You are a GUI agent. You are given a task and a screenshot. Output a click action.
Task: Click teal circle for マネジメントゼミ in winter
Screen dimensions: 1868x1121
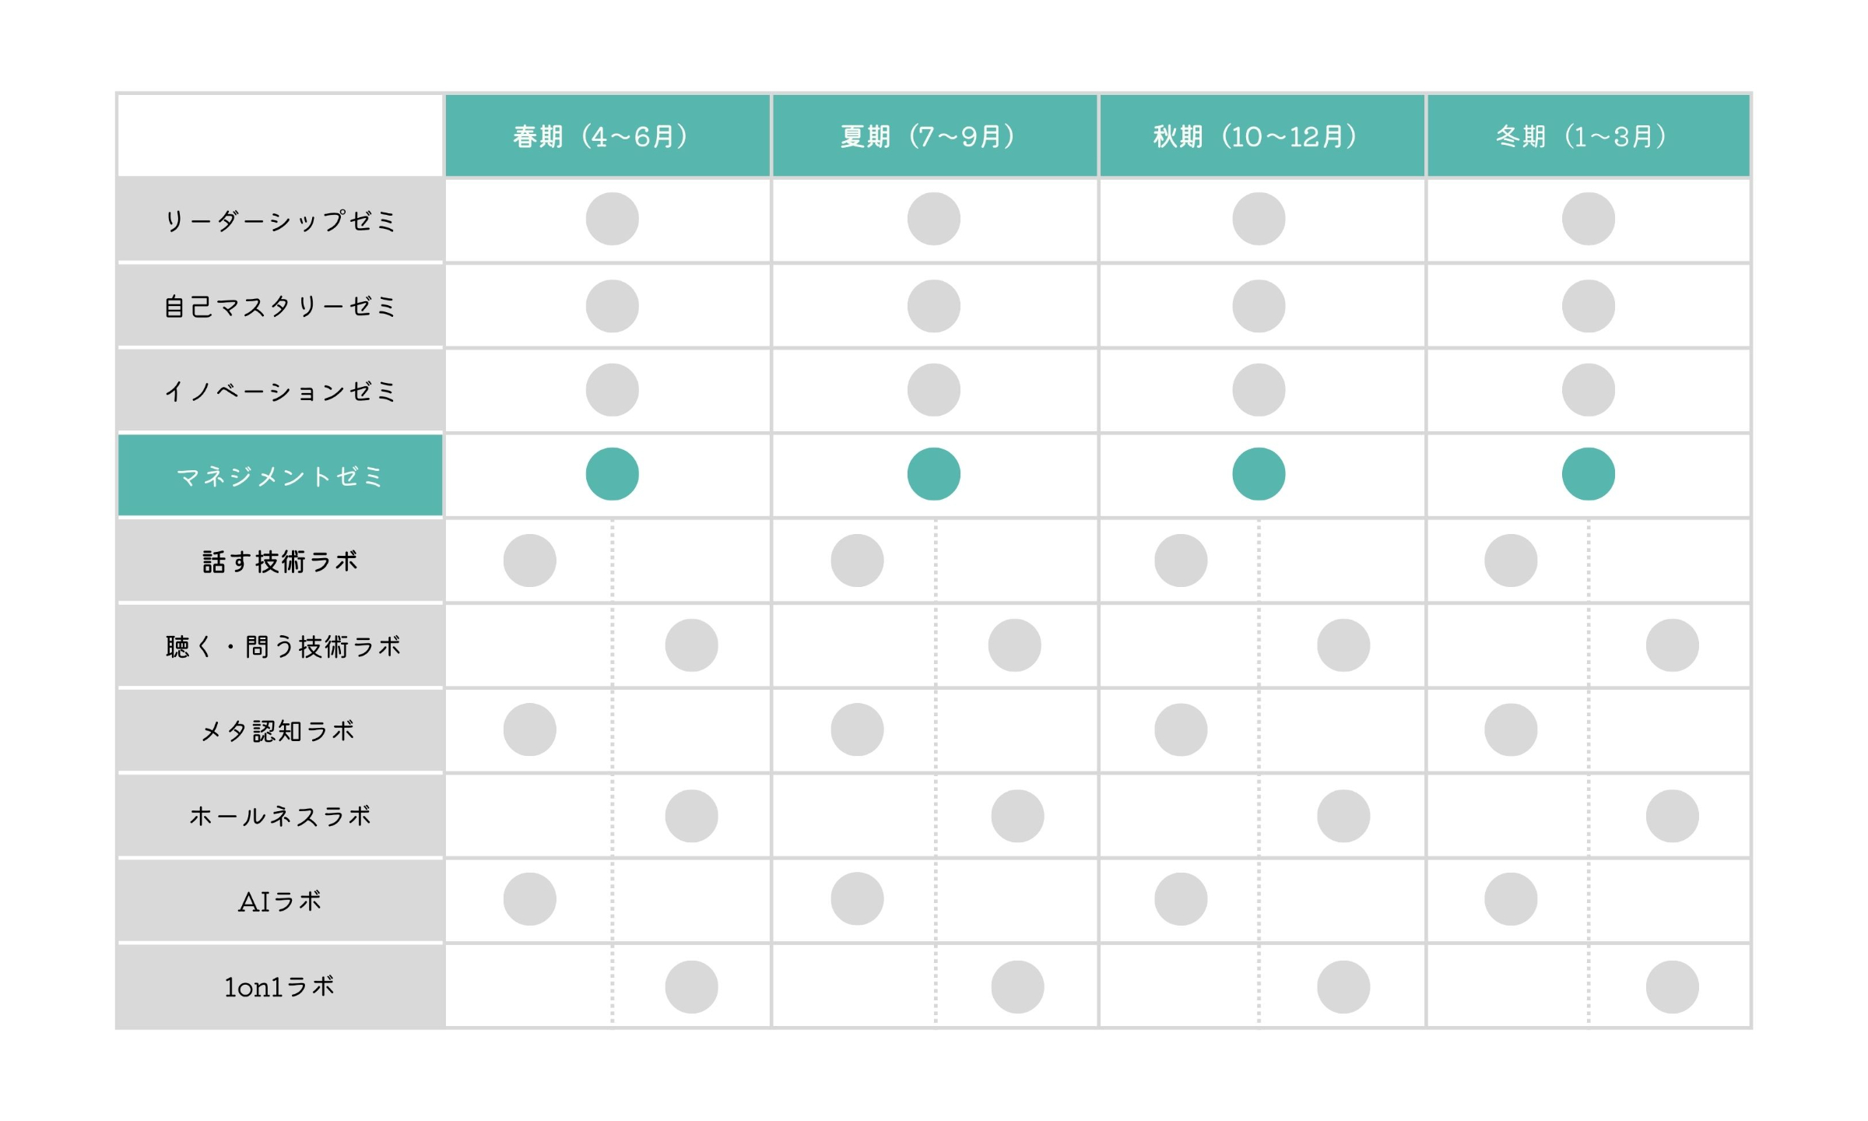[x=1588, y=474]
